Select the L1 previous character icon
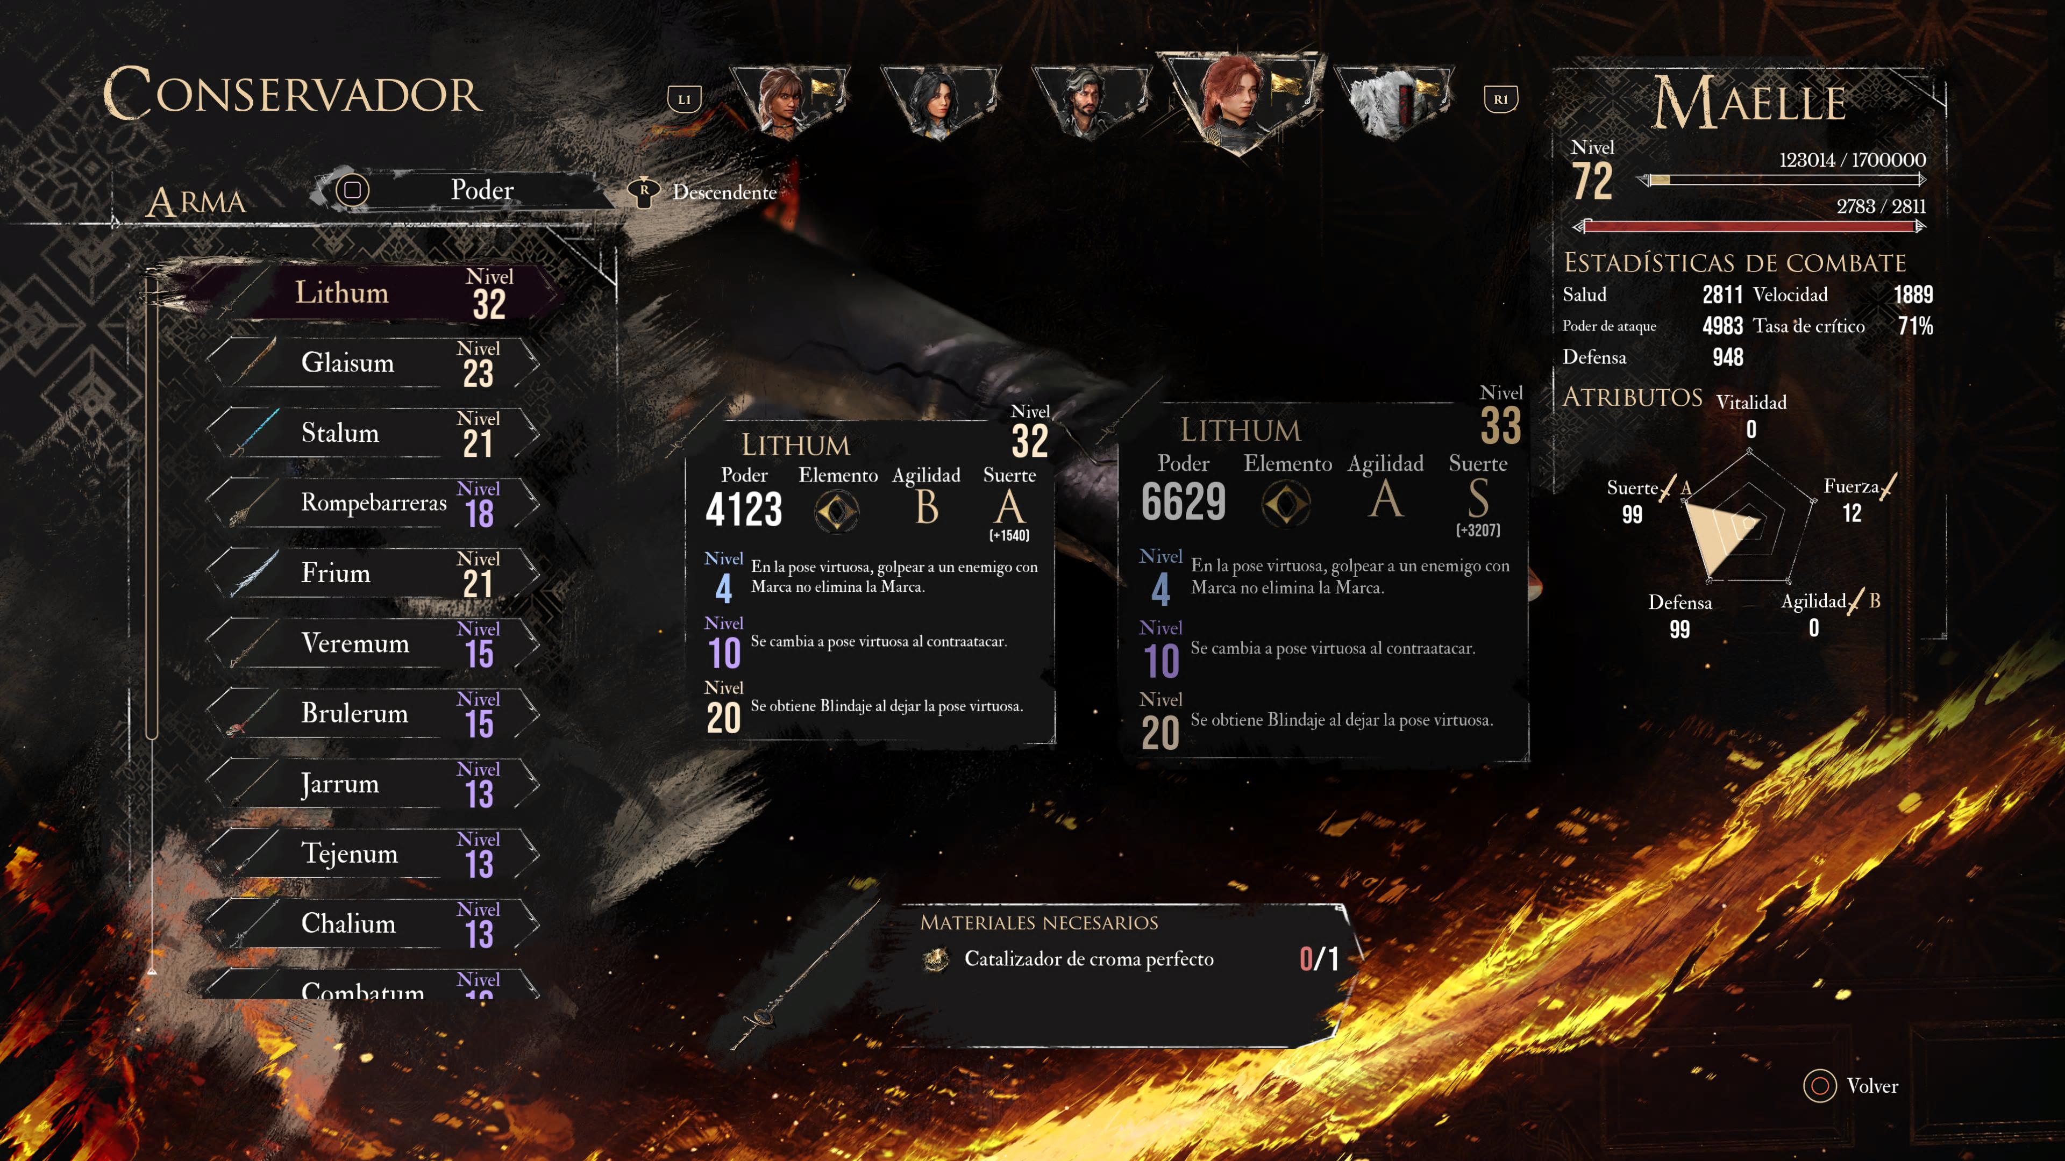This screenshot has height=1161, width=2065. [x=684, y=99]
